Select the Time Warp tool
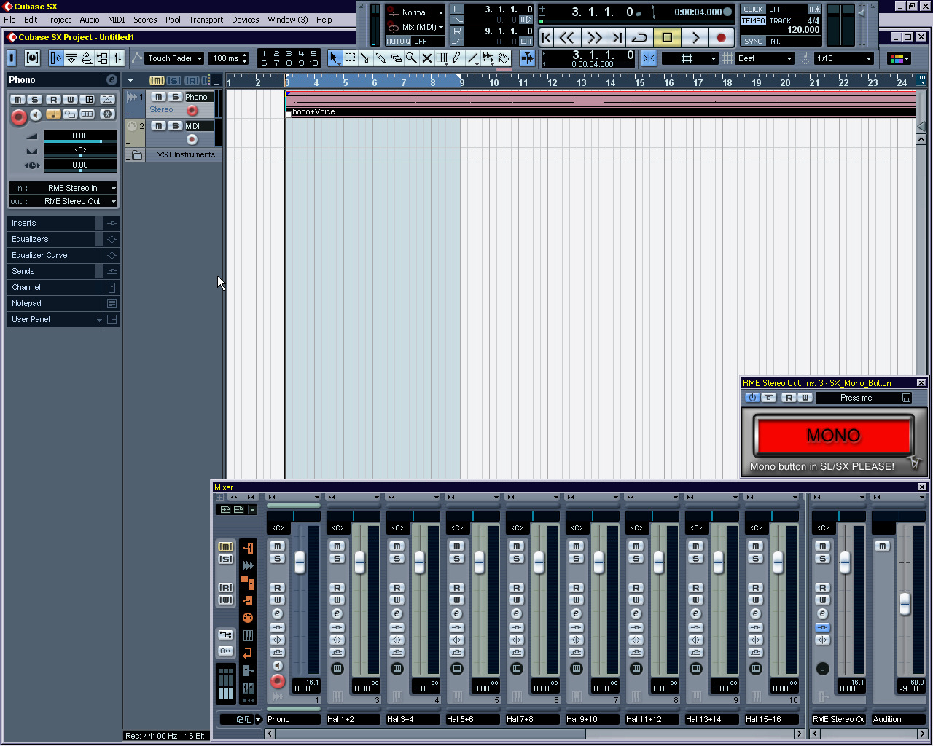933x746 pixels. pos(442,58)
